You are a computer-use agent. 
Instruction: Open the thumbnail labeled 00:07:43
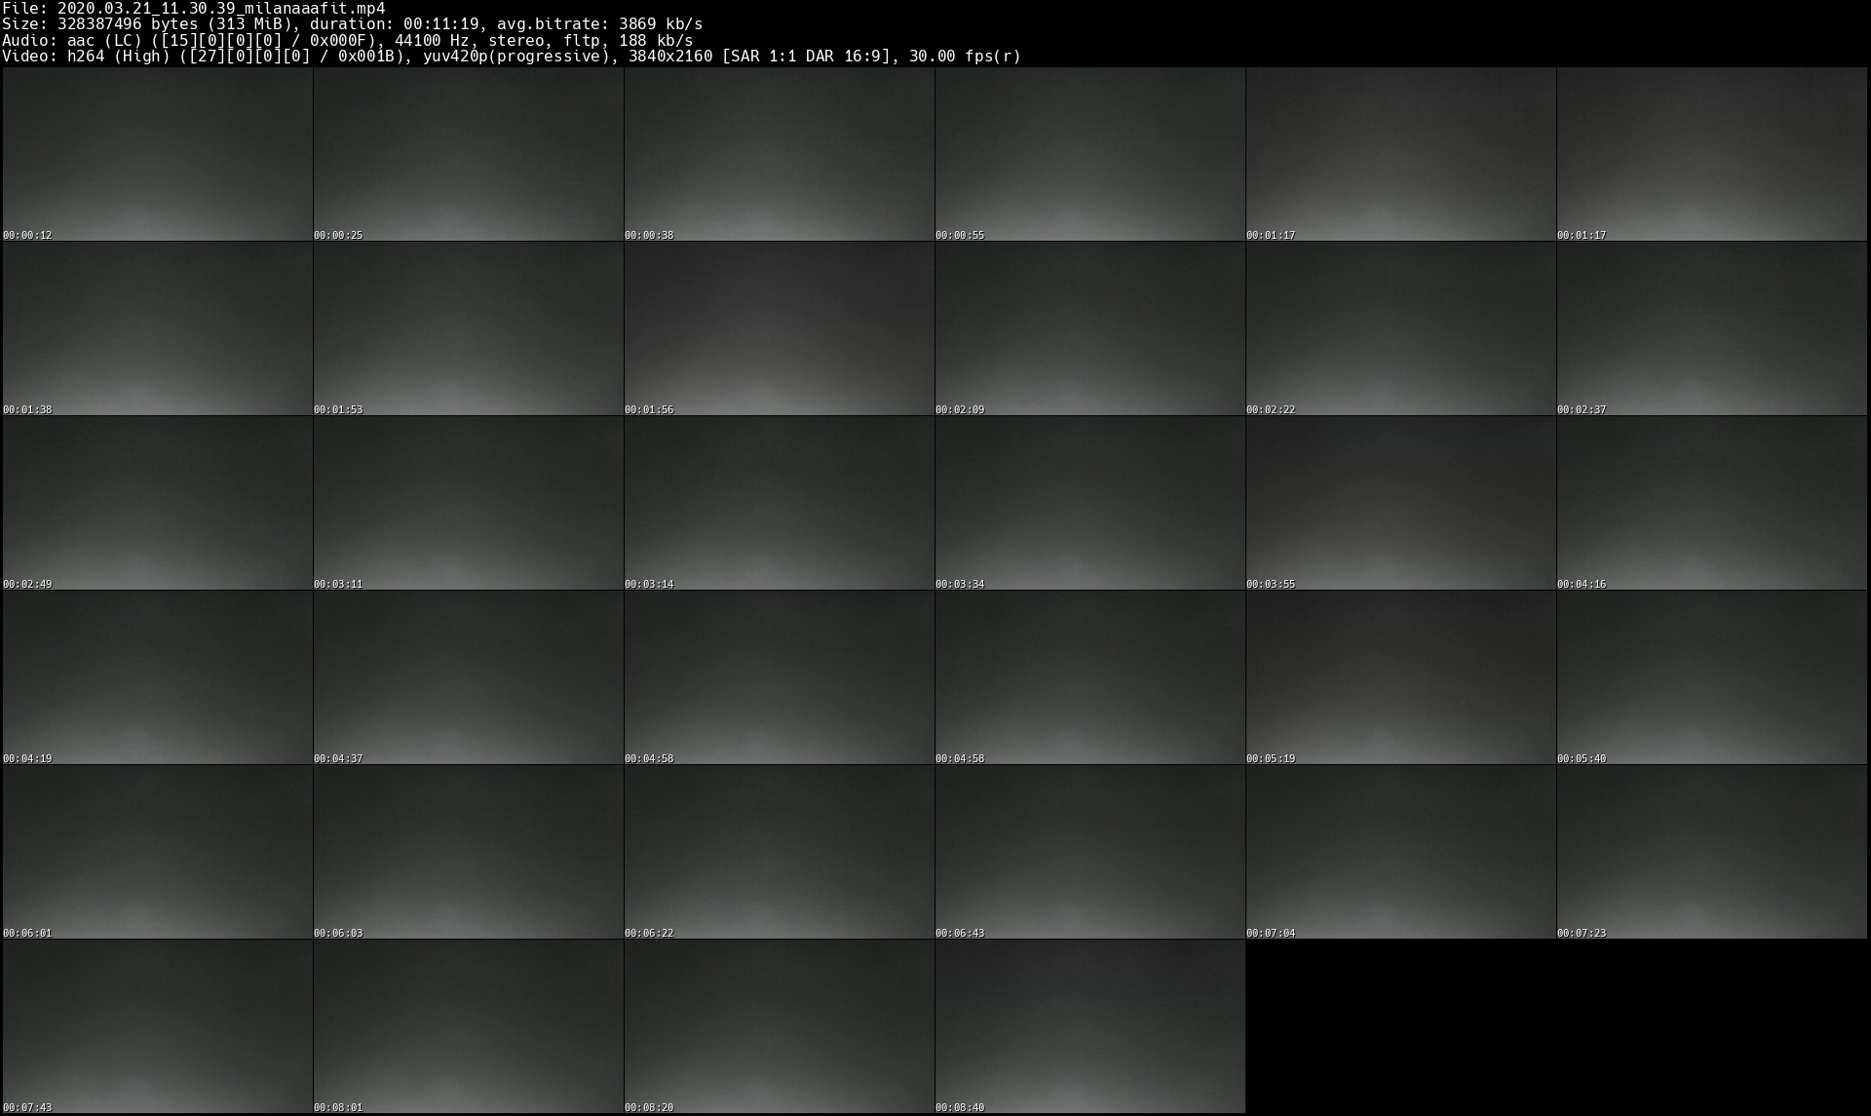point(158,1026)
